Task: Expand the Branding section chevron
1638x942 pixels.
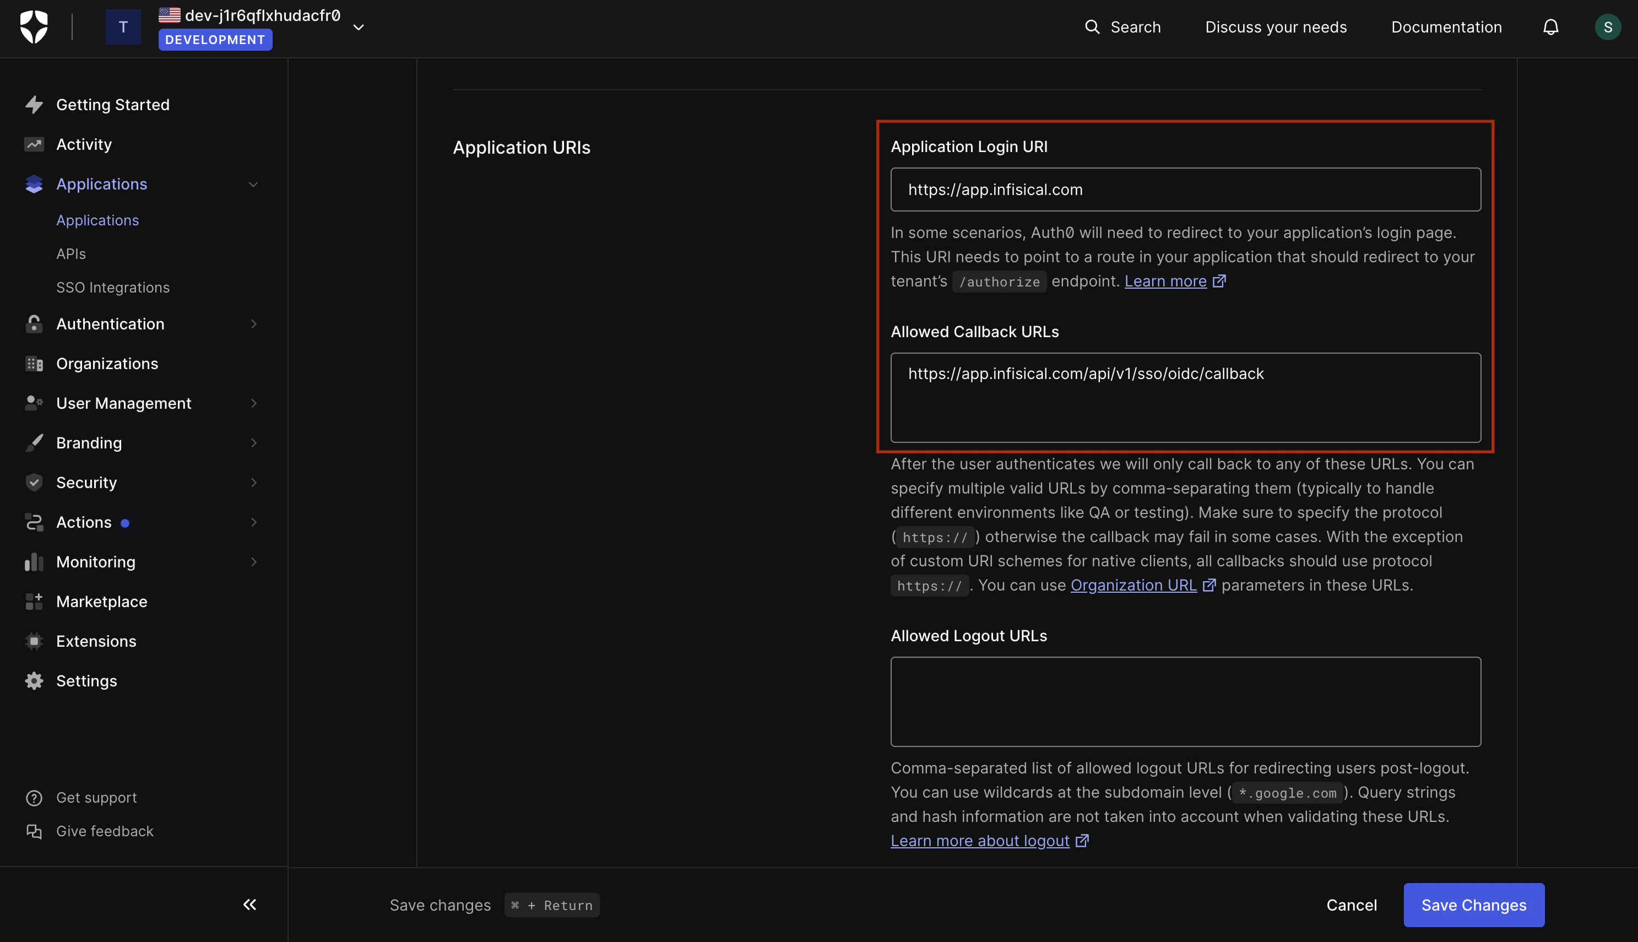Action: tap(253, 442)
